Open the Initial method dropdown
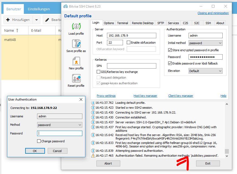 [205, 43]
